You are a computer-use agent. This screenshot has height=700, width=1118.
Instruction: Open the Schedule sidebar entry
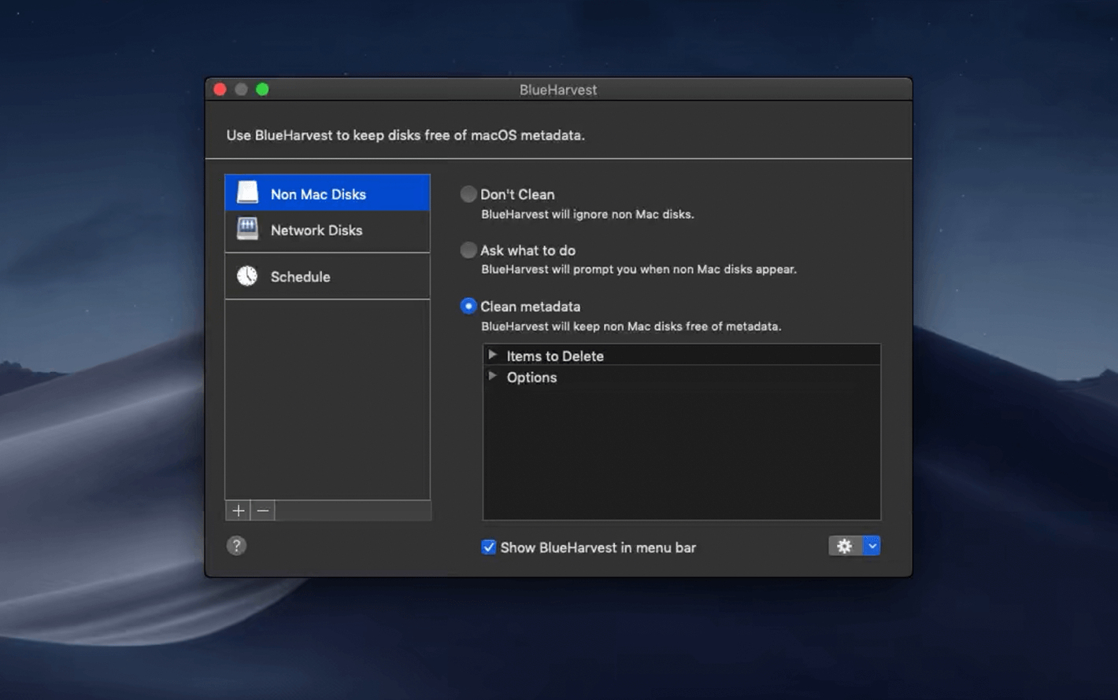click(328, 276)
